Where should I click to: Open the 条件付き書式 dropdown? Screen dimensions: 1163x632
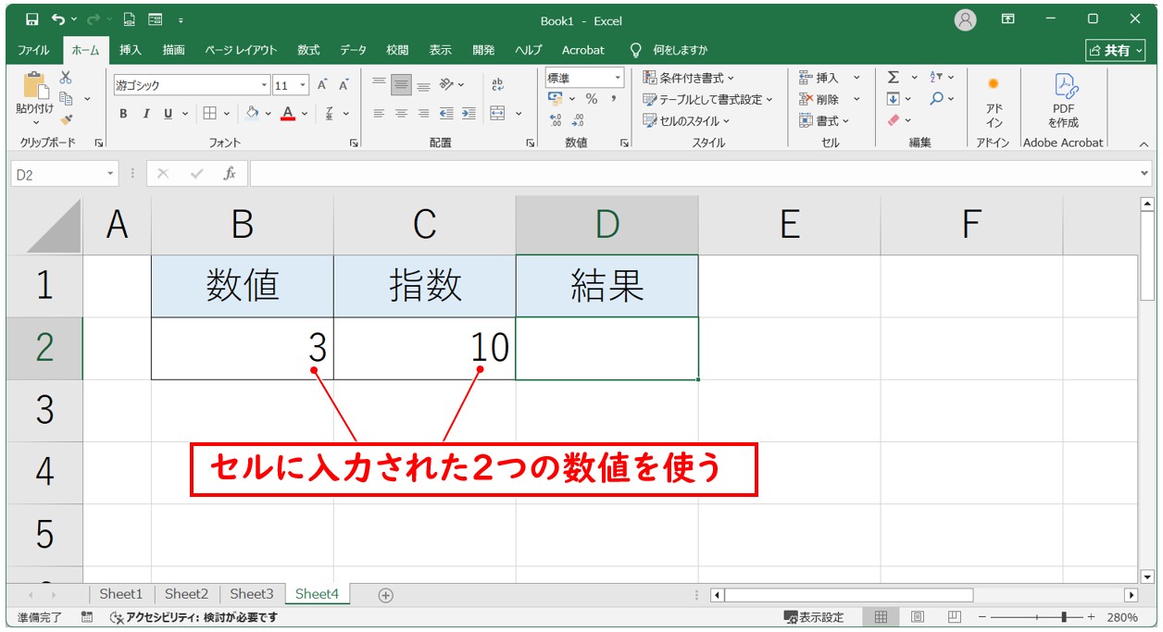click(x=688, y=78)
